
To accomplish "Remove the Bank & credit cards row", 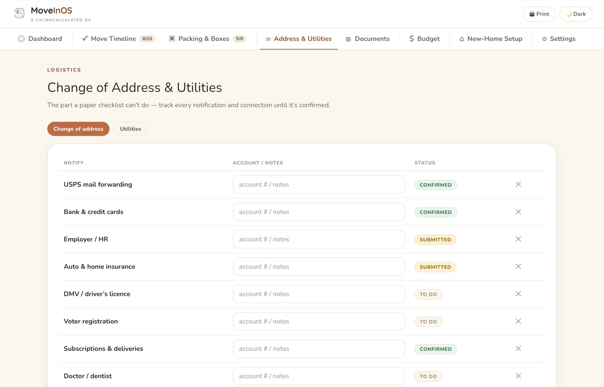I will (518, 212).
